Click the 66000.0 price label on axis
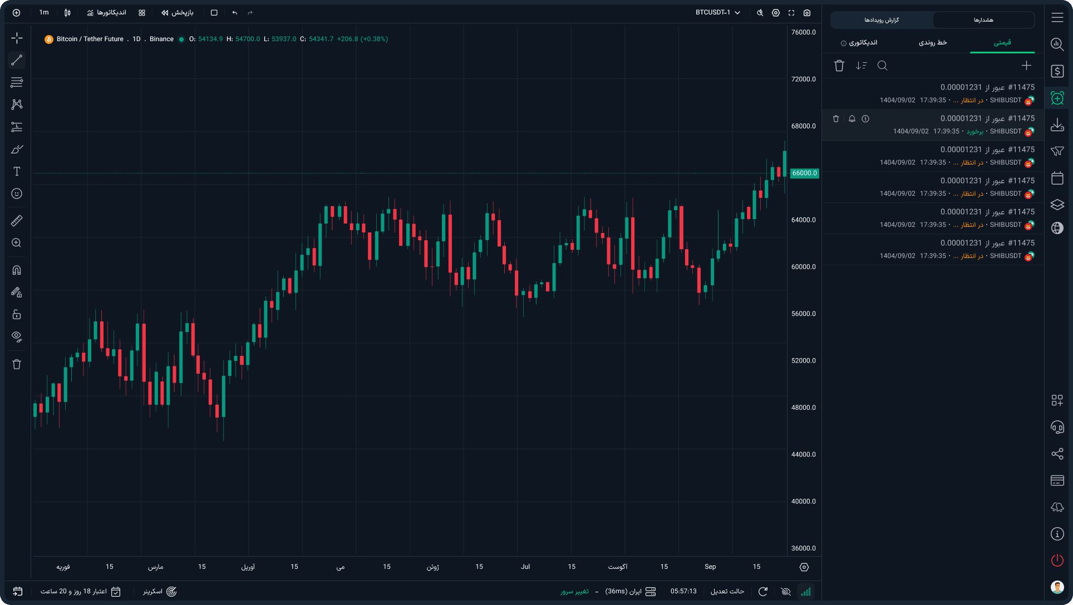The image size is (1073, 605). tap(805, 173)
